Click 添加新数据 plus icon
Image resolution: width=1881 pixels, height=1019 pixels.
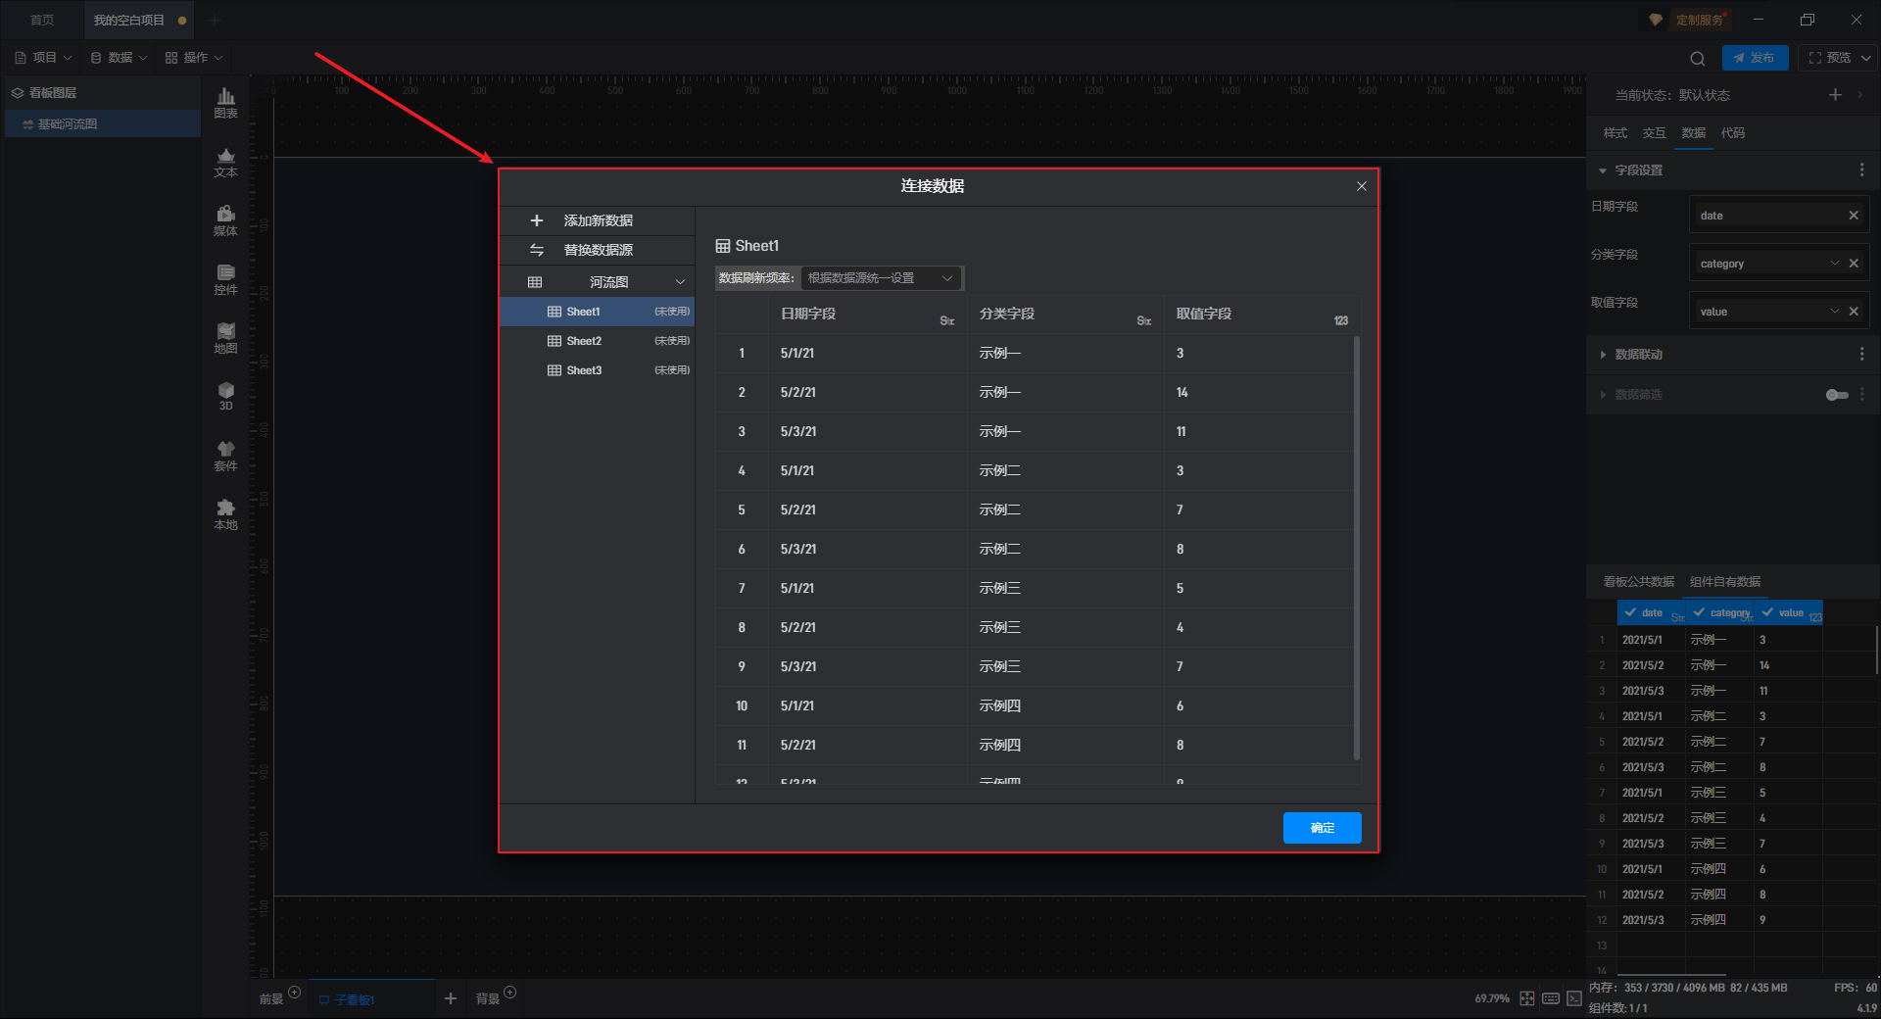(536, 220)
